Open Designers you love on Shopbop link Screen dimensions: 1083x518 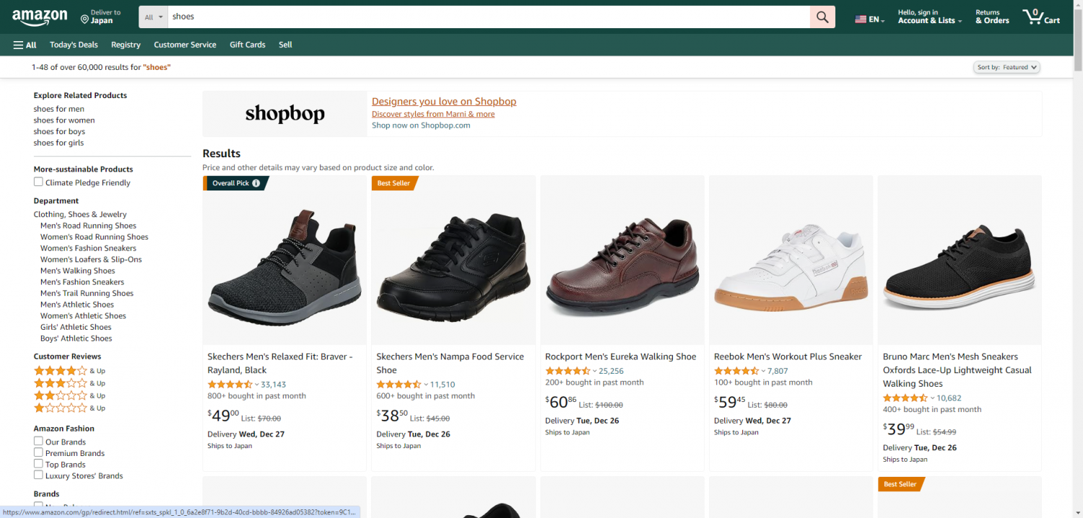click(444, 102)
